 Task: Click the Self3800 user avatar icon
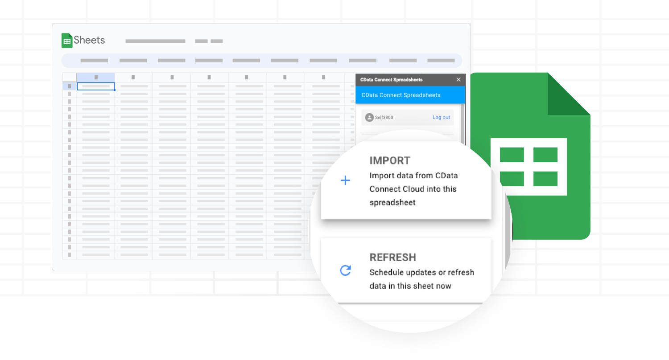369,117
